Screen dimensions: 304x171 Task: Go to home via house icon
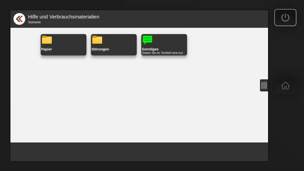285,85
